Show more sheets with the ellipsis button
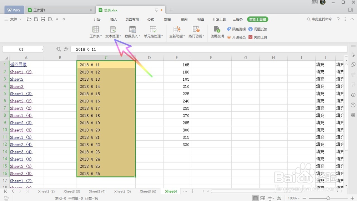Image resolution: width=357 pixels, height=201 pixels. coord(185,191)
